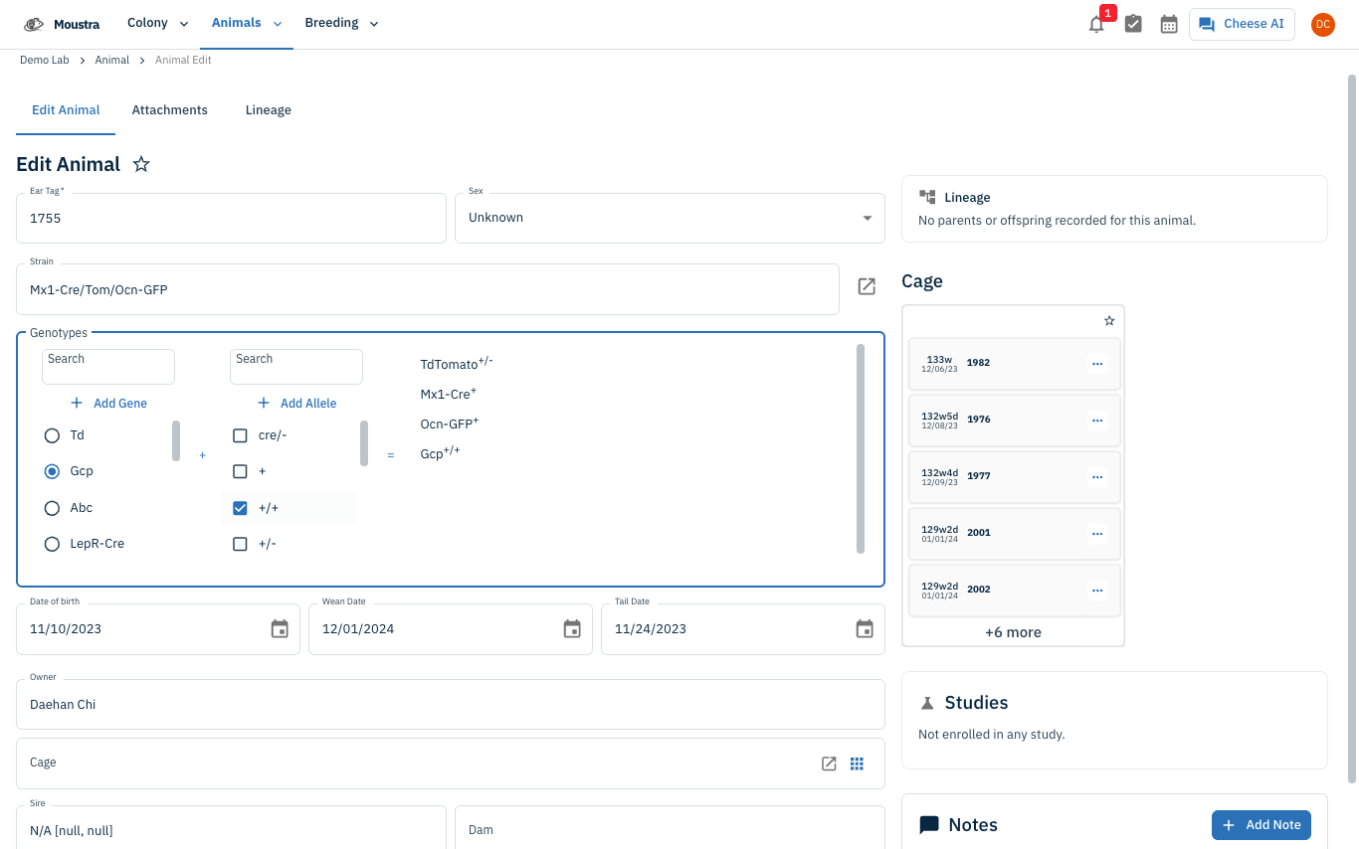Screen dimensions: 1359x849
Task: Open the notifications bell icon
Action: coord(1096,25)
